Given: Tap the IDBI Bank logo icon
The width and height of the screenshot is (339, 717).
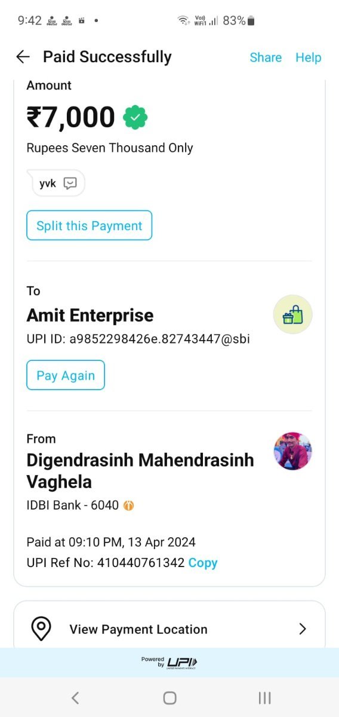Looking at the screenshot, I should (129, 505).
